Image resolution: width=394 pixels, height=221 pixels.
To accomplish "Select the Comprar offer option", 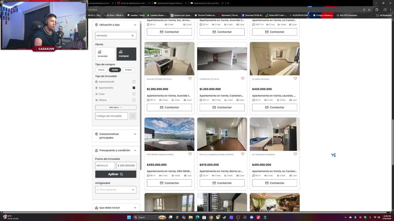I will coord(126,54).
